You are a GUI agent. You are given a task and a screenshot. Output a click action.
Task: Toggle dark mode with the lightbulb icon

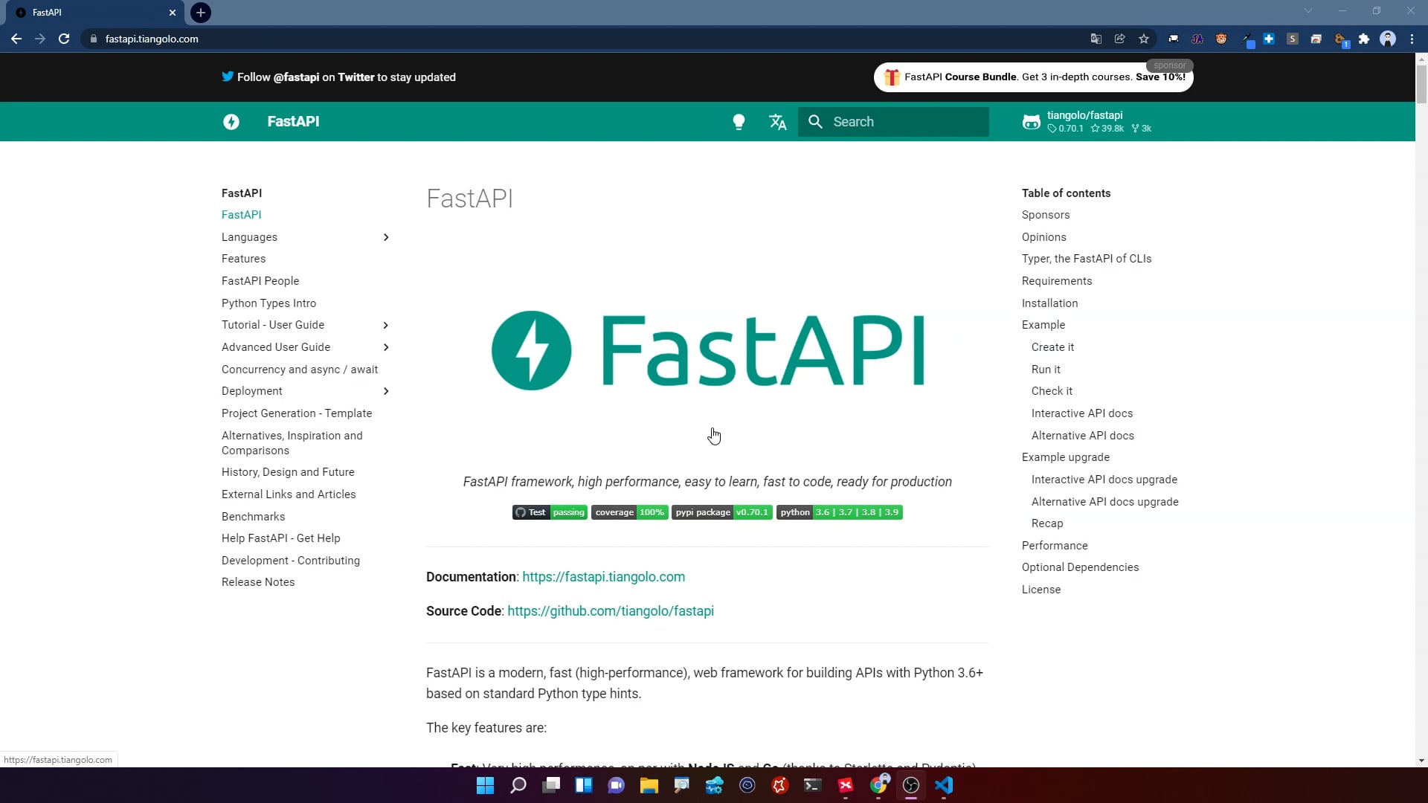pyautogui.click(x=739, y=122)
